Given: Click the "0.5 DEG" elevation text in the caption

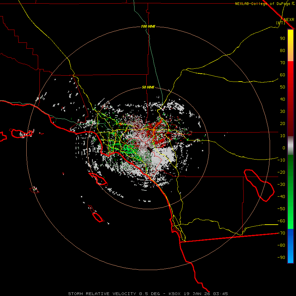Looking at the screenshot, I should (149, 294).
